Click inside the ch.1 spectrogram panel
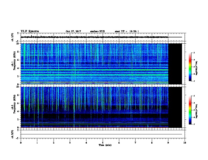208x160 pixels. (95, 64)
